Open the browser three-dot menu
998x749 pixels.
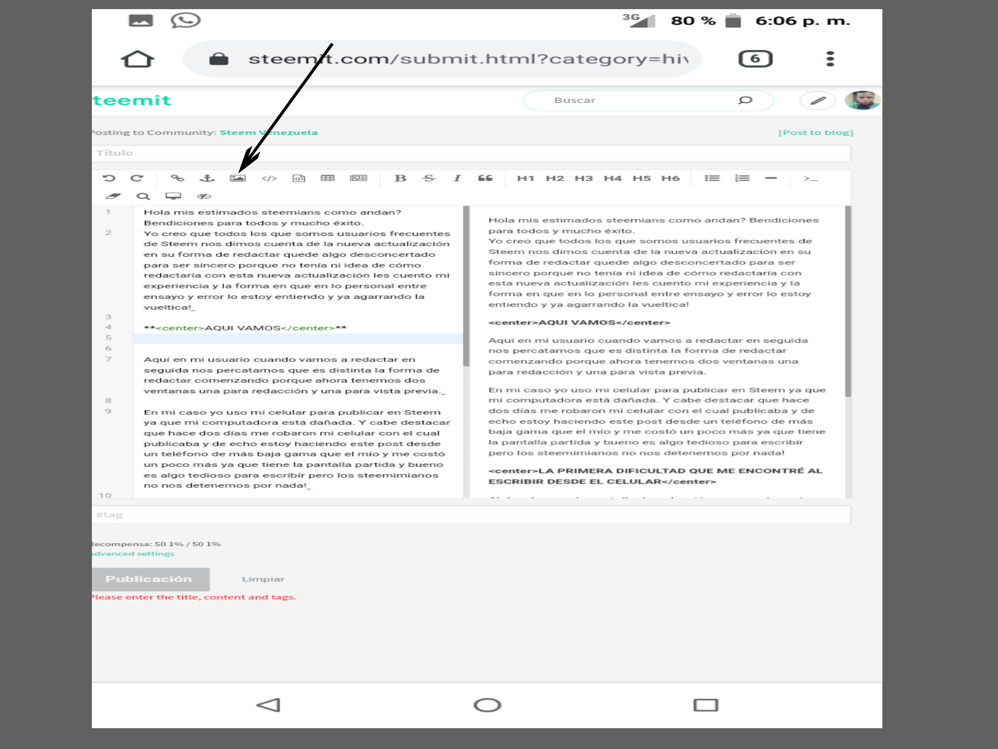click(x=830, y=59)
